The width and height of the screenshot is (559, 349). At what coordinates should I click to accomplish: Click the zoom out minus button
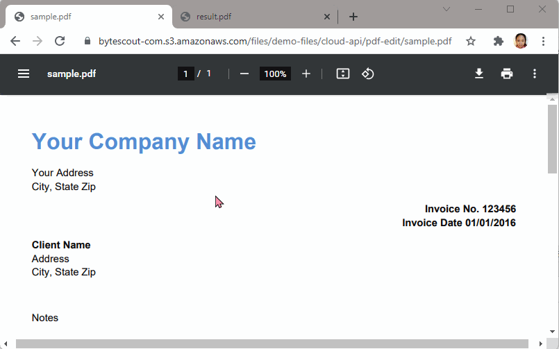coord(244,74)
